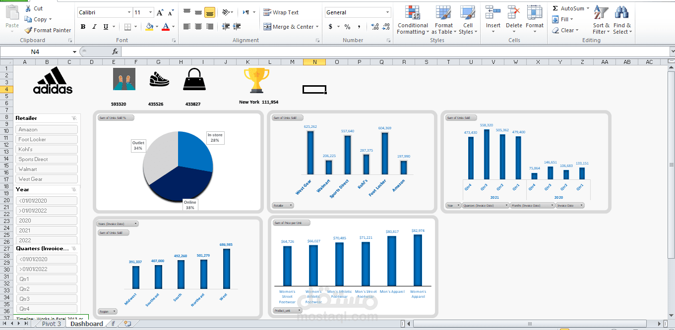Click the Find & Select binoculars
This screenshot has width=675, height=330.
[621, 20]
